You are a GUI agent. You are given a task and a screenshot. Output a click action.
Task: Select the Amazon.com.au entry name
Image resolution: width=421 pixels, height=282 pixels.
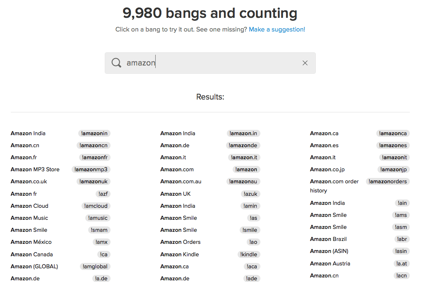[181, 182]
